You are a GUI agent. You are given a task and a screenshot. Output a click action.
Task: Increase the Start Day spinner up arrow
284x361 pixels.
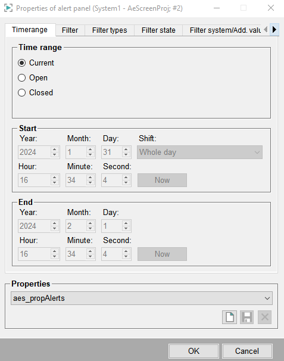click(126, 149)
